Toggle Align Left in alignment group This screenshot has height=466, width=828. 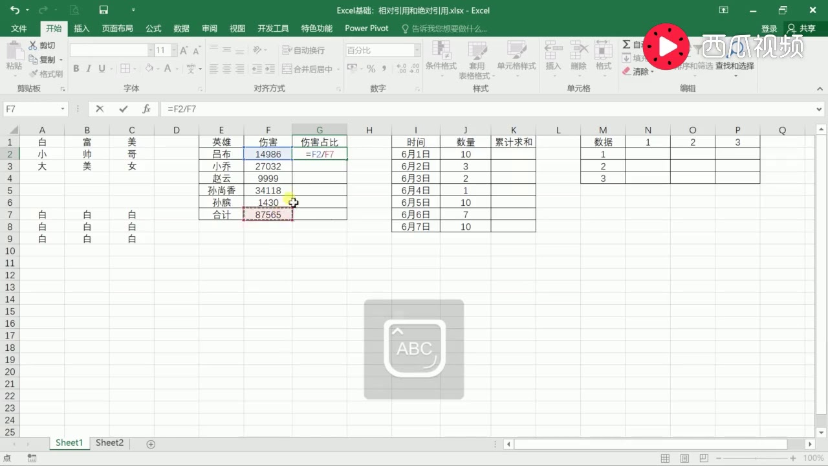pyautogui.click(x=213, y=69)
